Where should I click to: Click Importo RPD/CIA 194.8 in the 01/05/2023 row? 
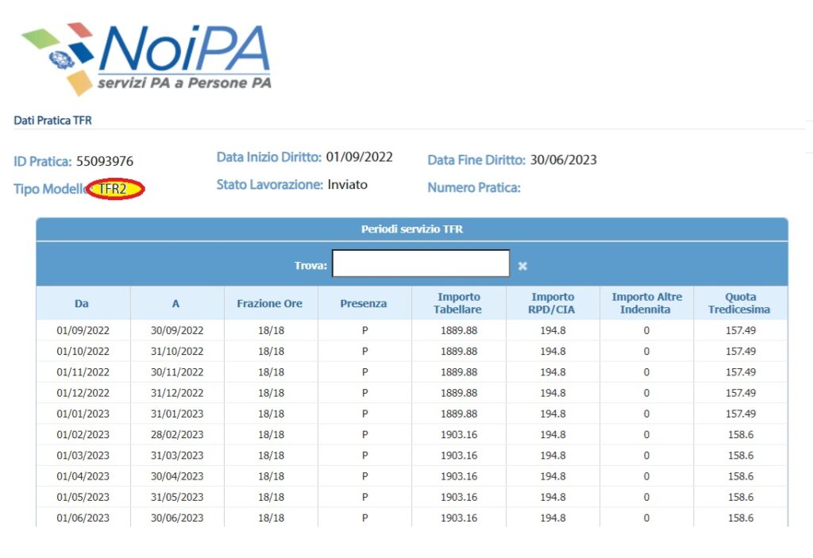tap(553, 497)
